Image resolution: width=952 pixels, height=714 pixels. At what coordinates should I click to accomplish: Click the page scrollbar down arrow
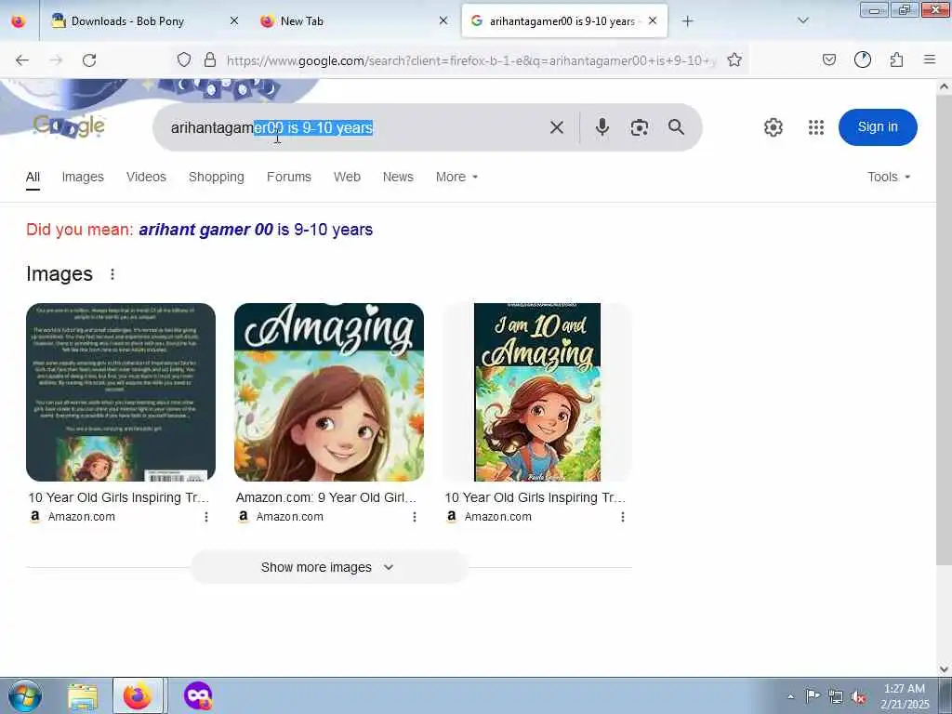944,669
